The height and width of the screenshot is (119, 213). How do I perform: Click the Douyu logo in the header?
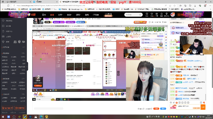32,15
